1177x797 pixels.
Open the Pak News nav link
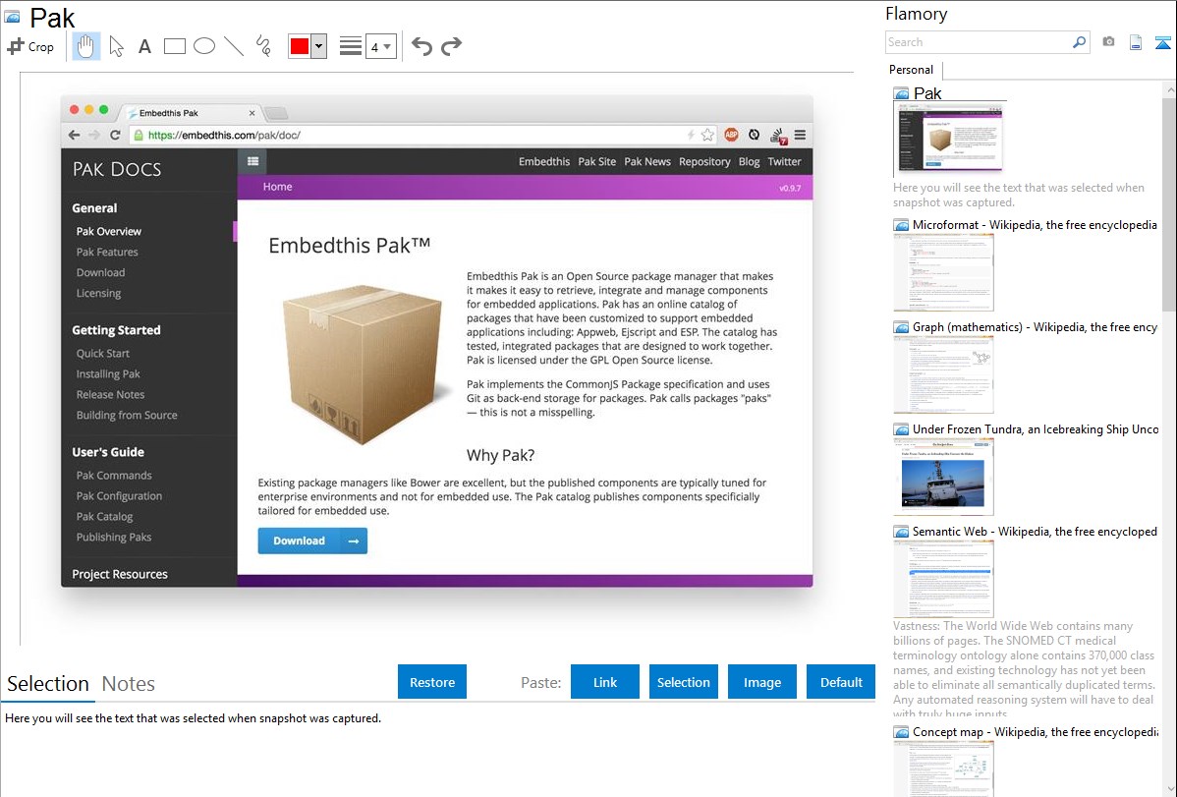(647, 161)
